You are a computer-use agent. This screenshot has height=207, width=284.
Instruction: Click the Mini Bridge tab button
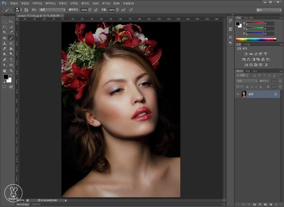[23, 205]
